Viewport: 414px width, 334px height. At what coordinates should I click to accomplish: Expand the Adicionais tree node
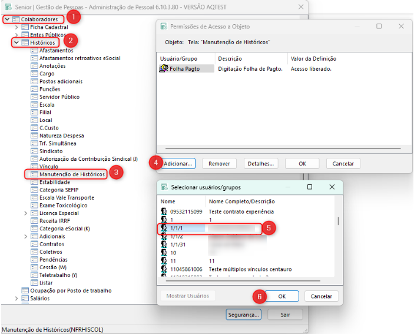[x=25, y=236]
